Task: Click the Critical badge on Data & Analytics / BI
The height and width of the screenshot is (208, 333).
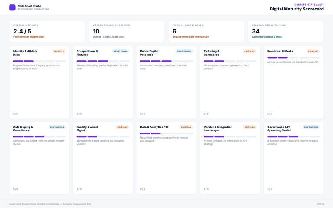Action: (186, 127)
